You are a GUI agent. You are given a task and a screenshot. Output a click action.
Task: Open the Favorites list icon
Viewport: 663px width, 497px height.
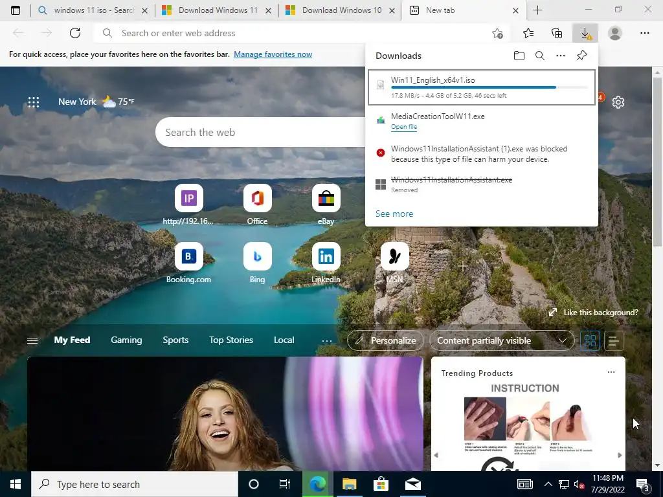(x=528, y=33)
